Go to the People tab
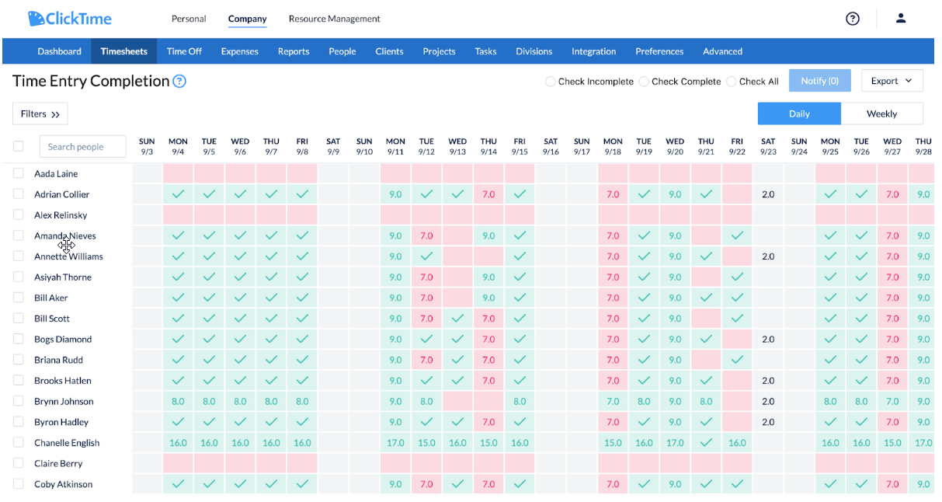 (342, 51)
